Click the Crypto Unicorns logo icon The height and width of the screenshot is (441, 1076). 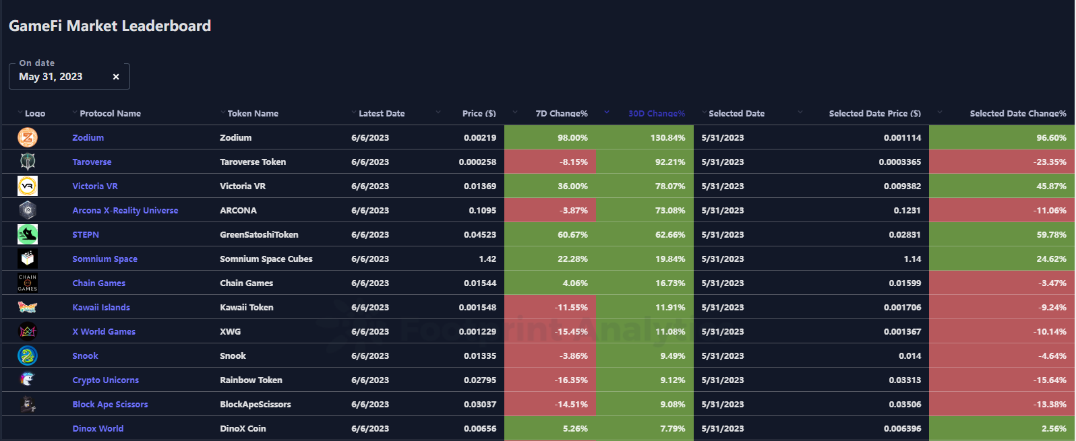pos(28,380)
